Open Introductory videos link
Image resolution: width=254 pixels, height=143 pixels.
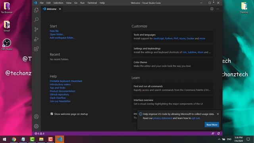[60, 85]
